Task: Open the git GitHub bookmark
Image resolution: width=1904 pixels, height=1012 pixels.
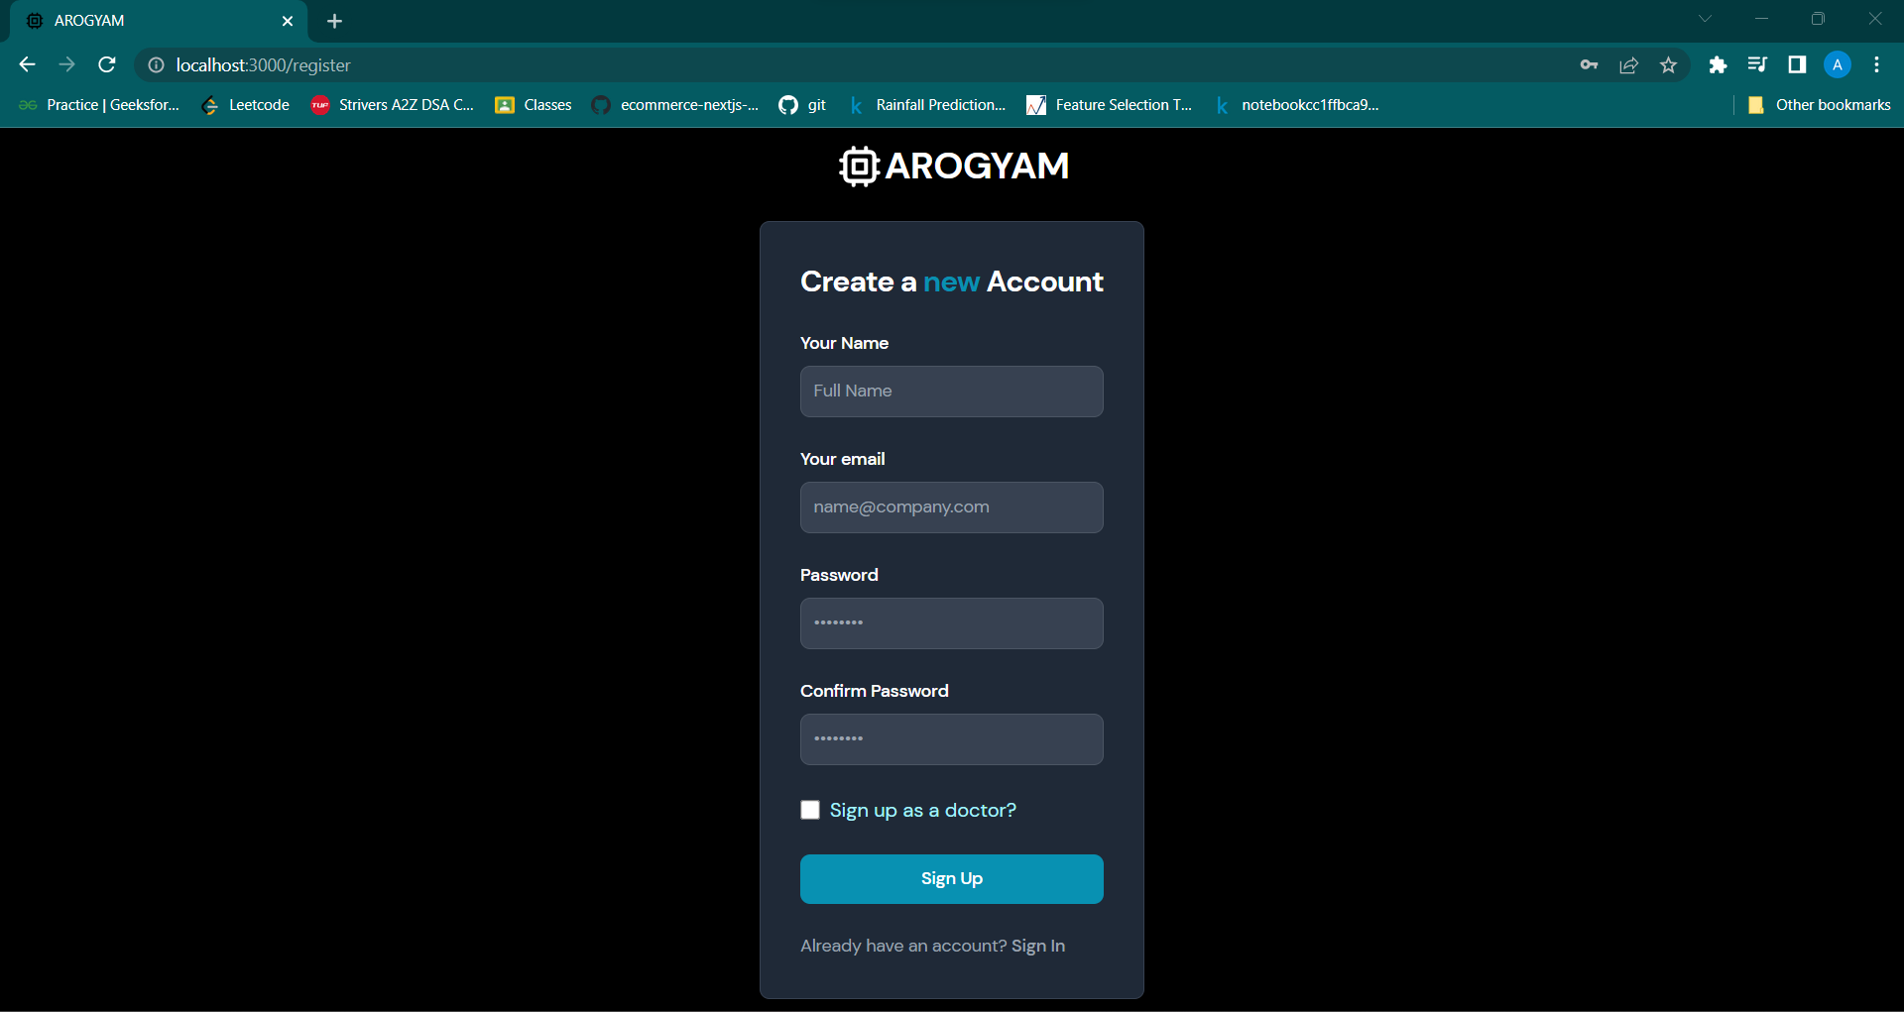Action: 802,104
